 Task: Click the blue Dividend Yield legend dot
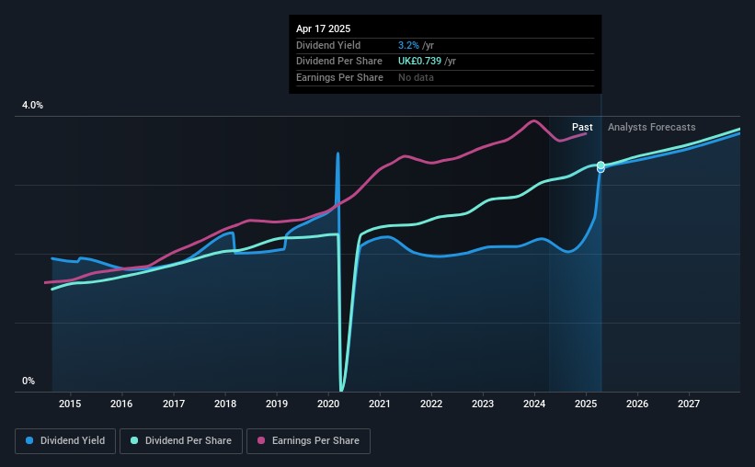tap(29, 441)
